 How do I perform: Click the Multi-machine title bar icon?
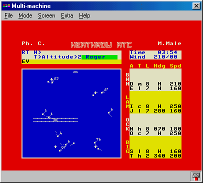6,6
